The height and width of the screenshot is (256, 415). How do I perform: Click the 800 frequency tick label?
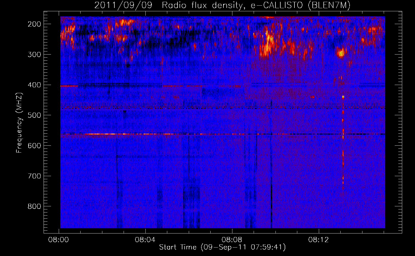[34, 206]
